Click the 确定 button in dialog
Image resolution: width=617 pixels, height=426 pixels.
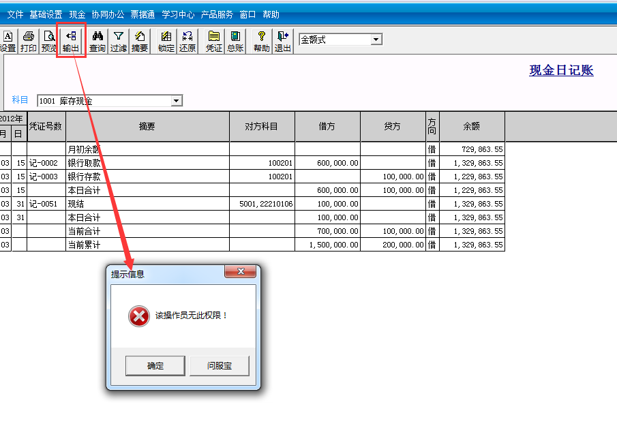pyautogui.click(x=155, y=366)
